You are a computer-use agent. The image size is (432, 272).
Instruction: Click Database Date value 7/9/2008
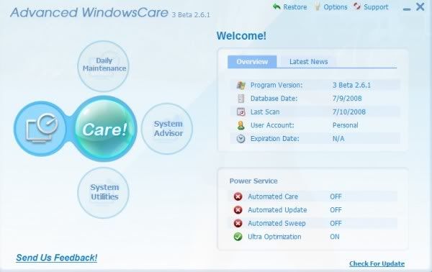347,99
